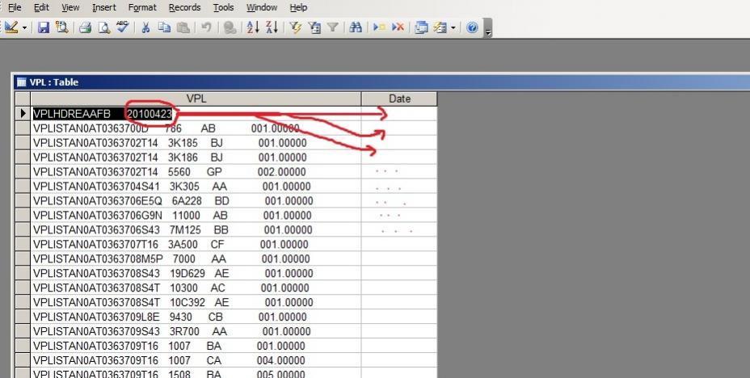Click the New Object AutoForm icon
This screenshot has width=750, height=378.
440,27
